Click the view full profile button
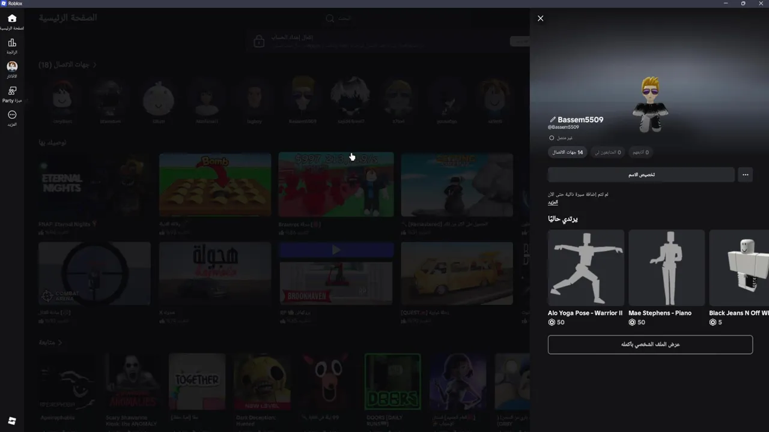 (x=650, y=344)
